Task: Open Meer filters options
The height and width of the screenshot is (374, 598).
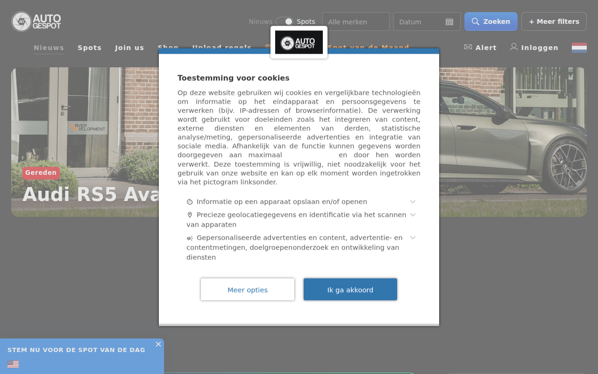Action: pos(554,22)
